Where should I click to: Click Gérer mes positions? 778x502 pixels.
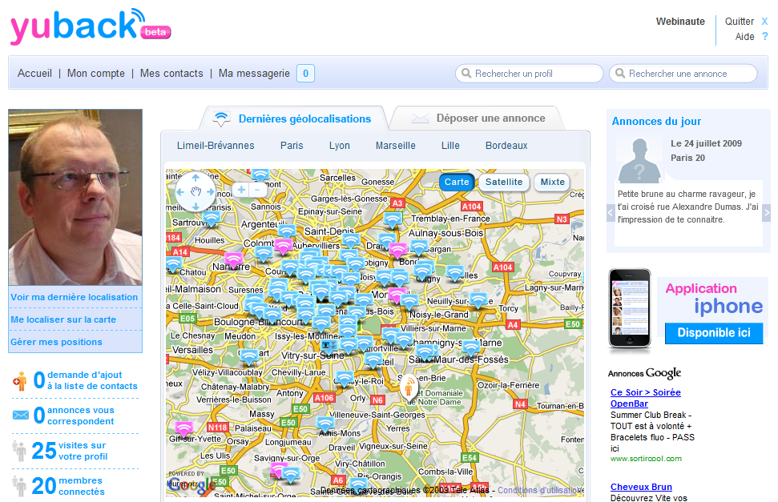point(57,342)
